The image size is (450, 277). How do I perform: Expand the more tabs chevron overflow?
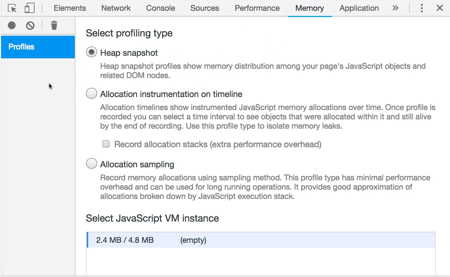tap(395, 8)
